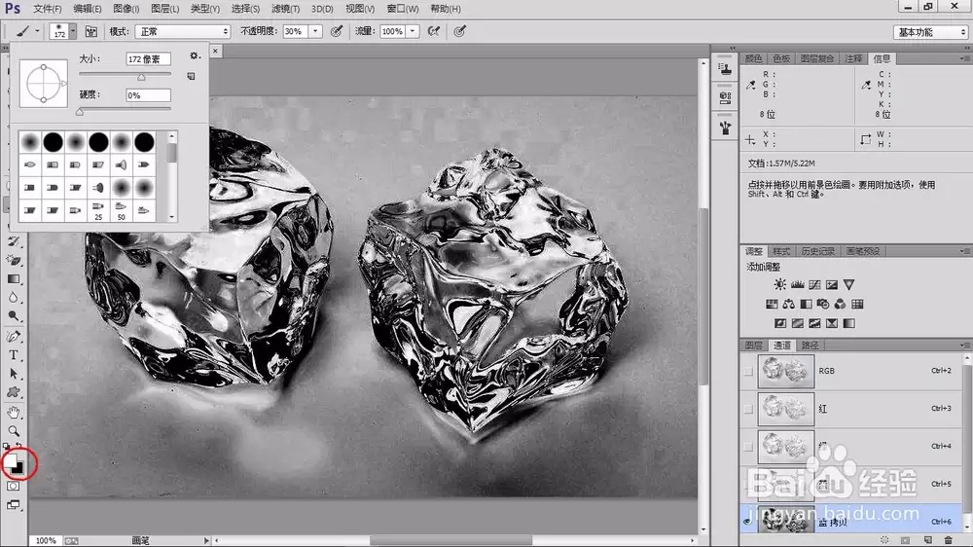The height and width of the screenshot is (547, 973).
Task: Open the workspace switcher dropdown
Action: 931,32
